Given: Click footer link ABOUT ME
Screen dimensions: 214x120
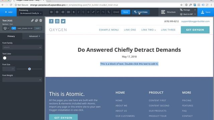Looking at the screenshot, I should [121, 106].
